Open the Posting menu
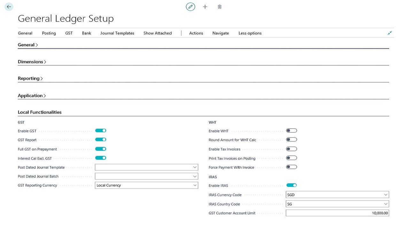409x230 pixels. click(x=49, y=33)
